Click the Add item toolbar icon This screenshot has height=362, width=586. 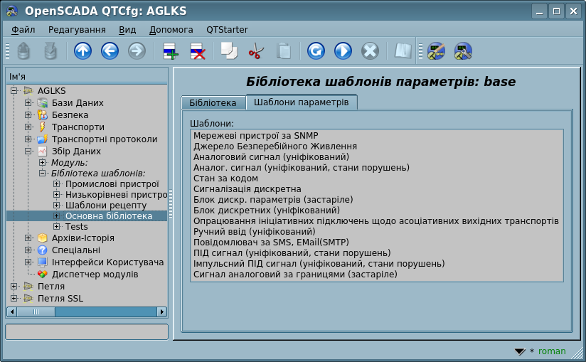click(x=171, y=51)
